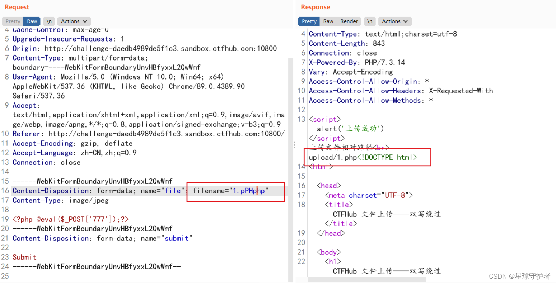556x283 pixels.
Task: Click "Connection: close" in Request
Action: pos(46,162)
